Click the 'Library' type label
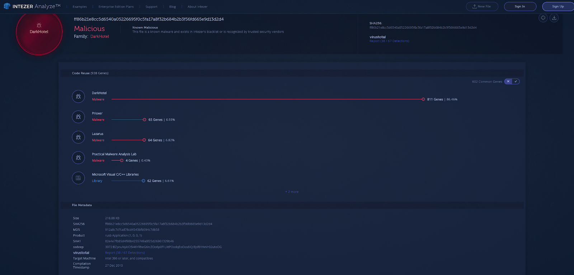The width and height of the screenshot is (574, 275). point(97,181)
